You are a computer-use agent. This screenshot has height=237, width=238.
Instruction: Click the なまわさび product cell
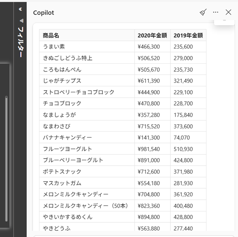(87, 126)
